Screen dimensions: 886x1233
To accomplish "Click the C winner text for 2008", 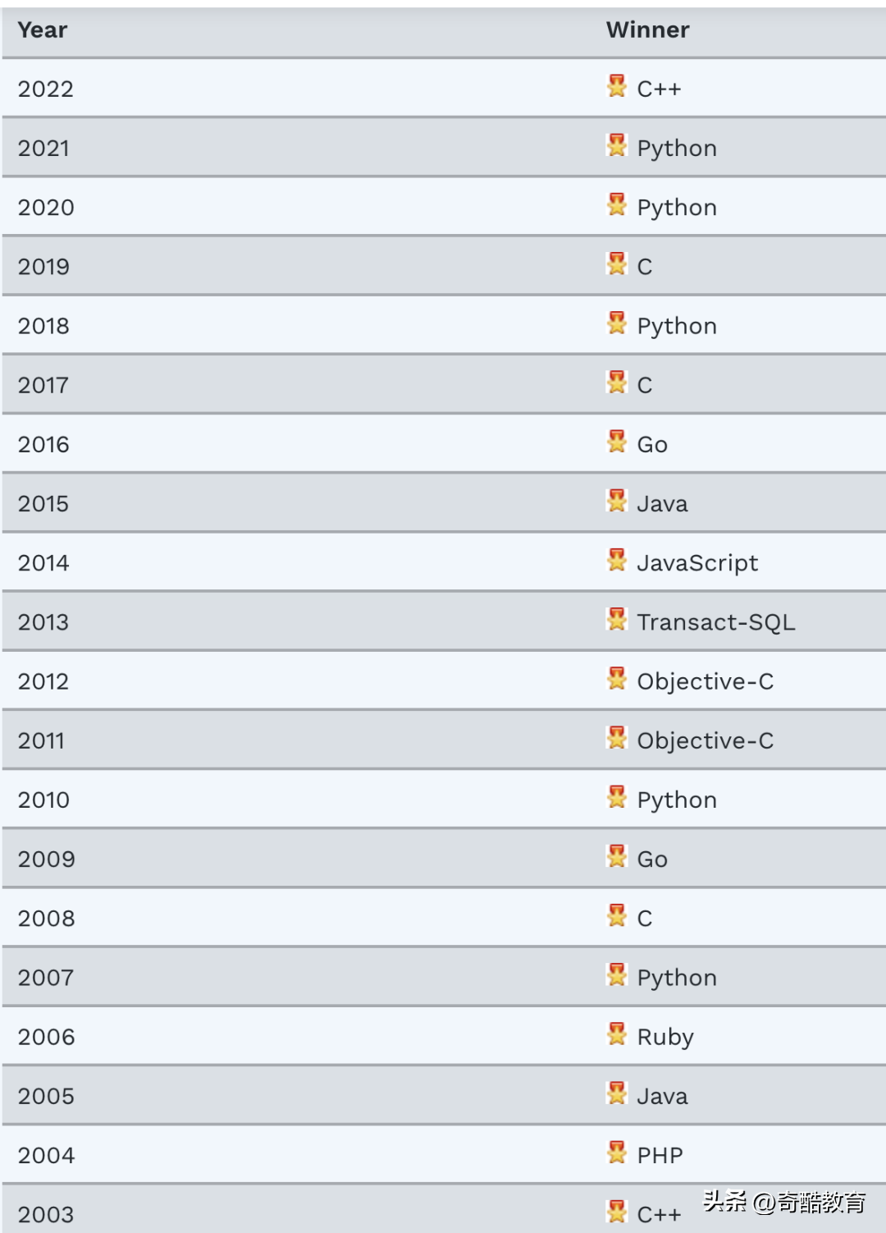I will click(645, 919).
